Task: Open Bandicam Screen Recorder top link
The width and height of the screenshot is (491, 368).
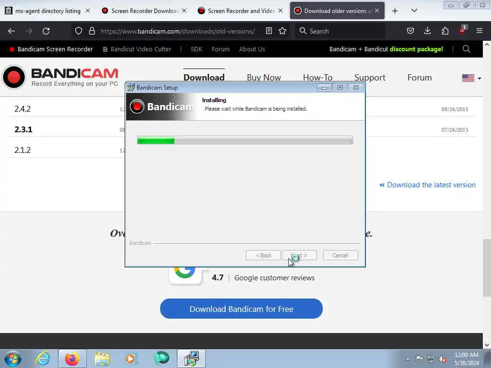Action: point(51,49)
